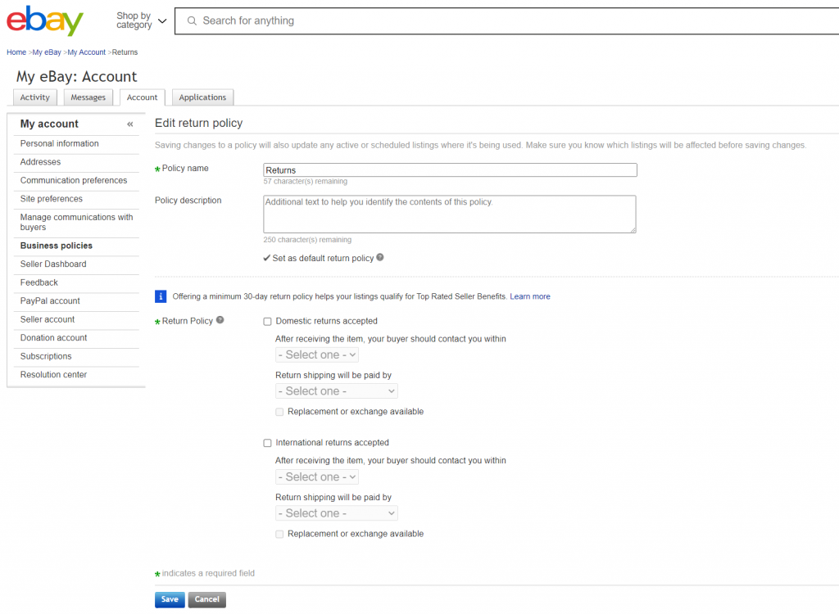
Task: Cancel editing the return policy
Action: click(207, 599)
